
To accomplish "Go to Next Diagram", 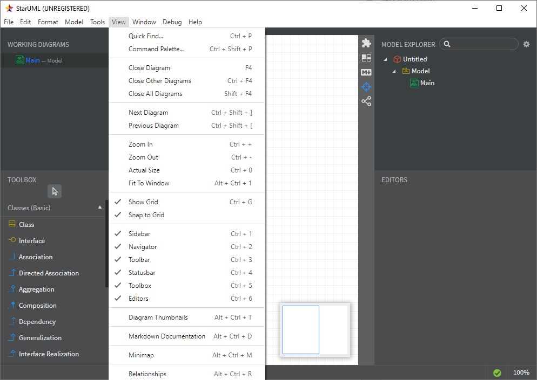I will [187, 113].
